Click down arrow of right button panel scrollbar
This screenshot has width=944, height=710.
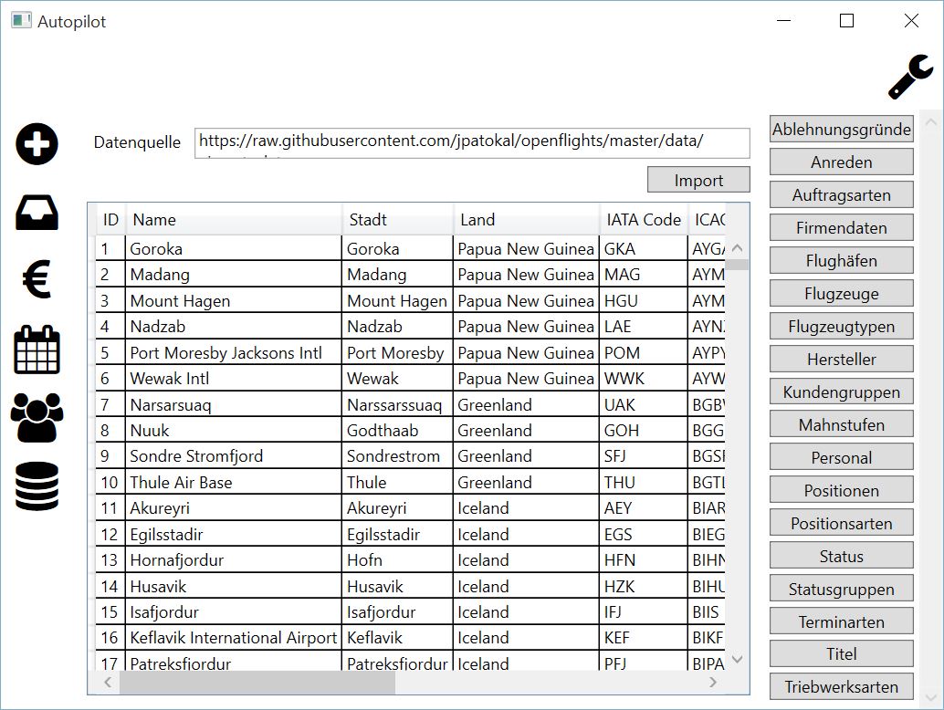(930, 698)
